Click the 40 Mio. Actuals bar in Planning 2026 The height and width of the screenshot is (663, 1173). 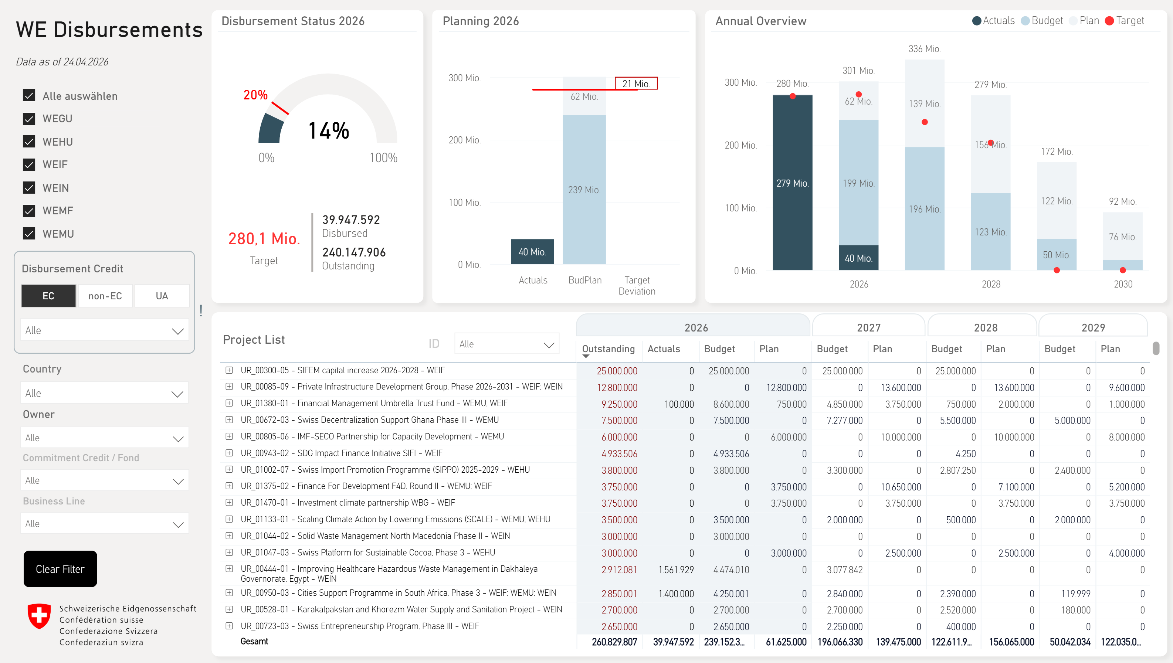pyautogui.click(x=532, y=252)
